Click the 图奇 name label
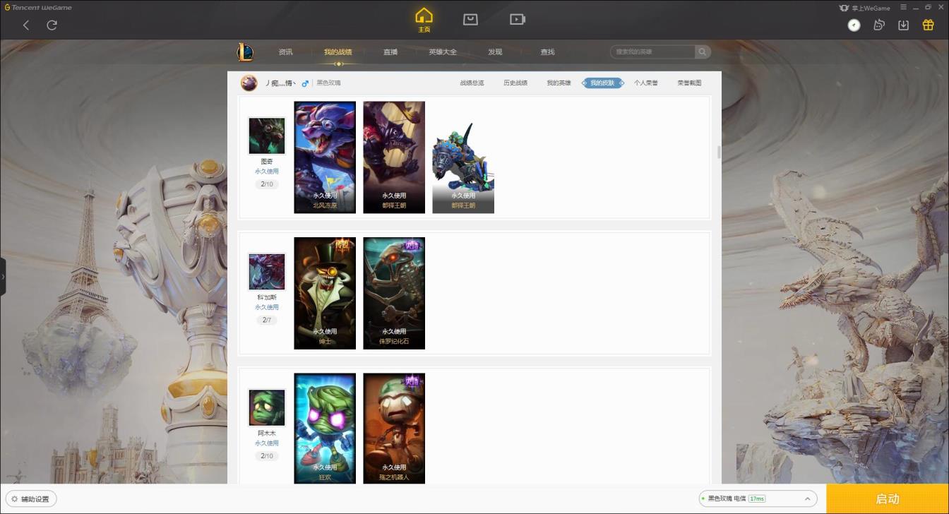949x514 pixels. pos(267,162)
